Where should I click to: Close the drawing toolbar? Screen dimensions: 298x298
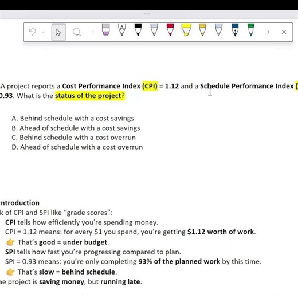click(x=284, y=32)
